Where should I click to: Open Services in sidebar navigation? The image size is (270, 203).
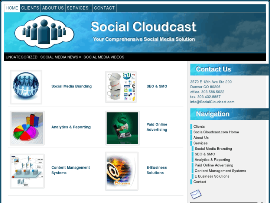click(200, 143)
